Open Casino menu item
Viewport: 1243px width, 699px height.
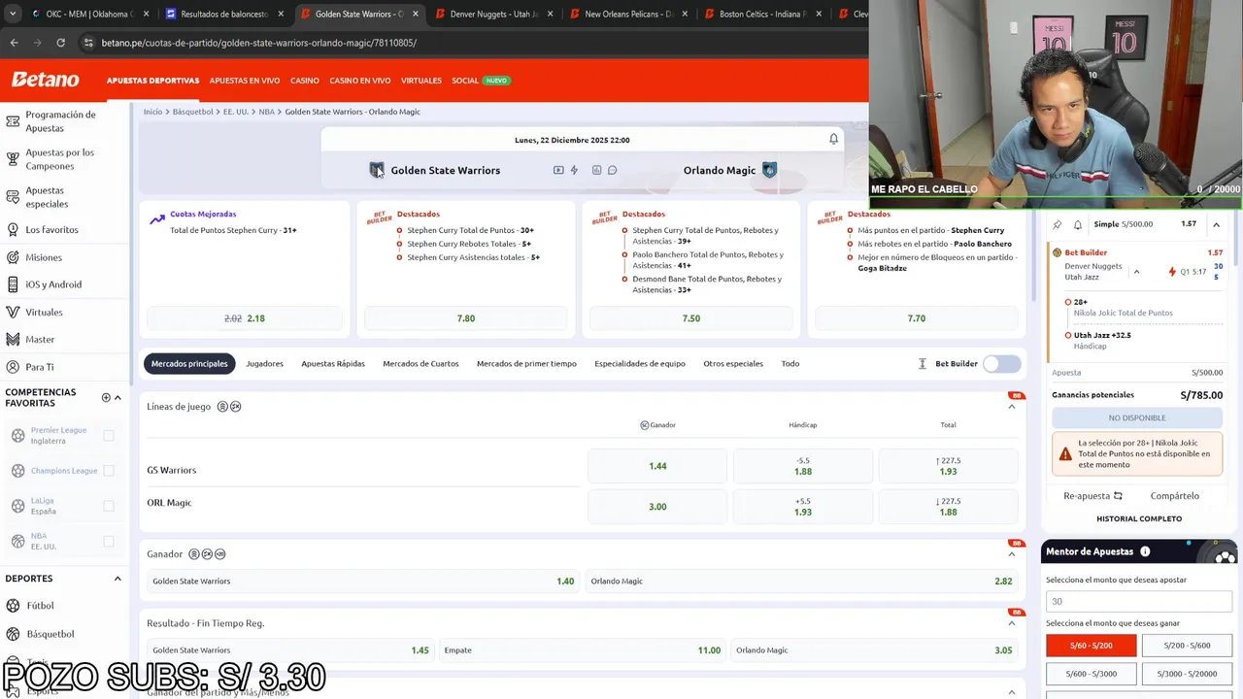click(305, 81)
